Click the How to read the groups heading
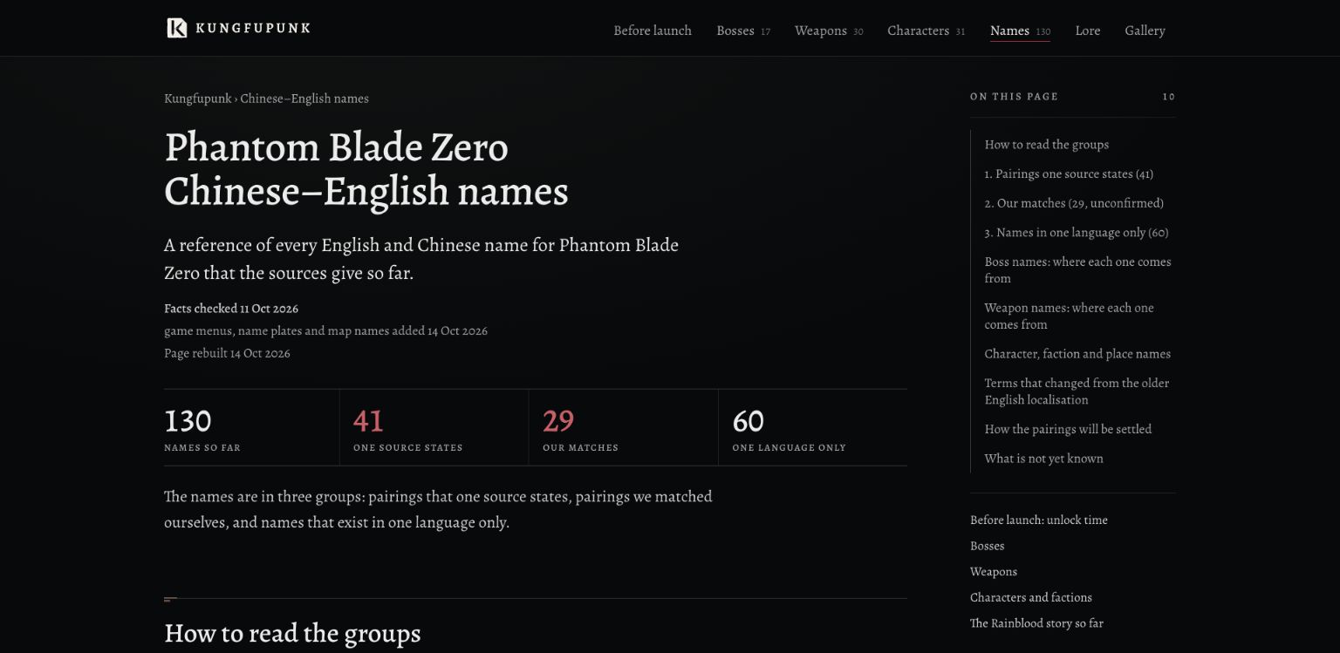Screen dimensions: 1340x653 coord(292,633)
